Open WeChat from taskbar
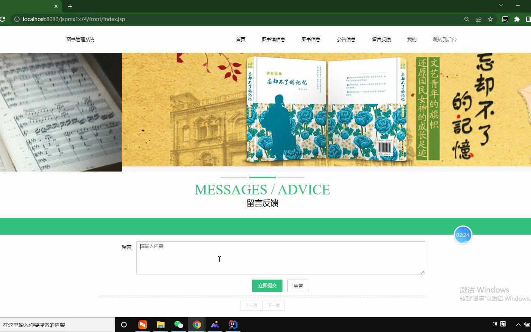 tap(178, 325)
